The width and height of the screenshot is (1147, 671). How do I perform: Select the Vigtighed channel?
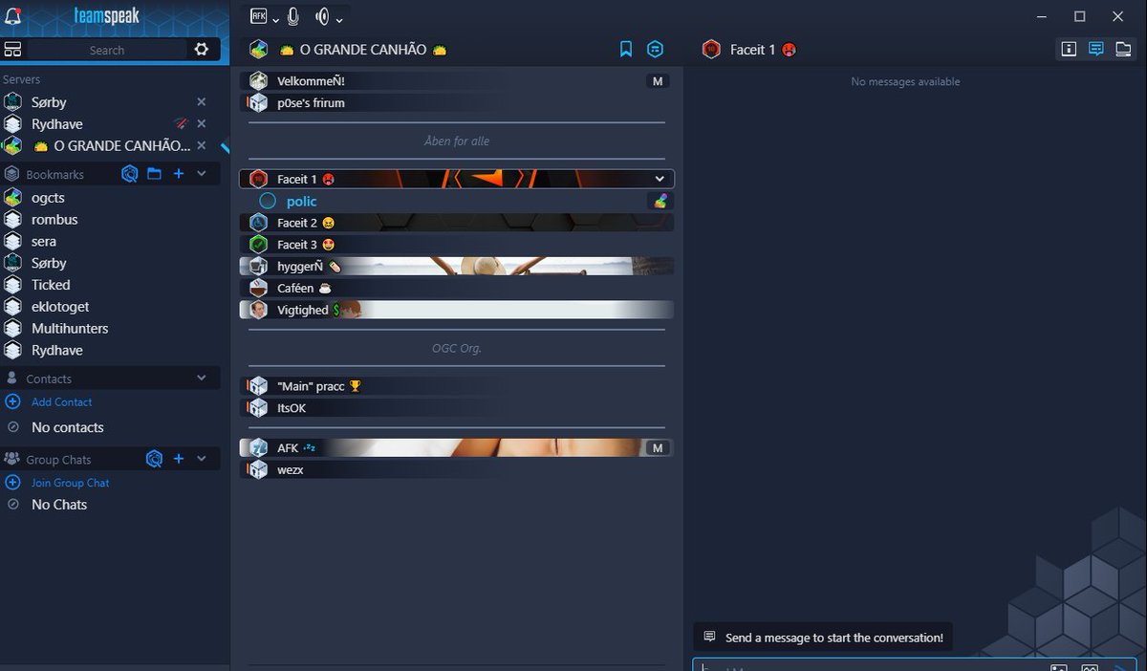click(457, 310)
